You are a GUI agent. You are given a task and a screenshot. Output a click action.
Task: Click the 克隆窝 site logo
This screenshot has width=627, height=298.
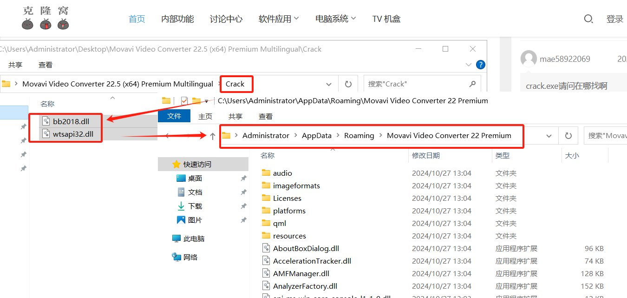click(46, 18)
